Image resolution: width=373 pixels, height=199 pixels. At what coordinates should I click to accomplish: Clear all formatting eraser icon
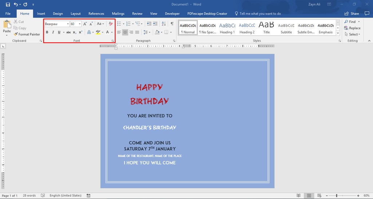coord(111,24)
